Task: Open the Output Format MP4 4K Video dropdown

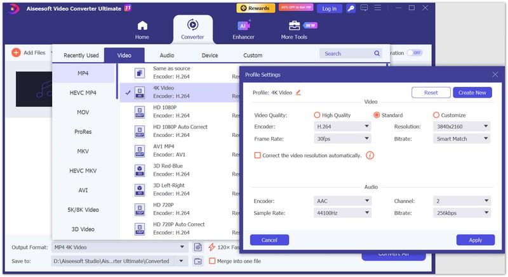Action: tap(120, 247)
